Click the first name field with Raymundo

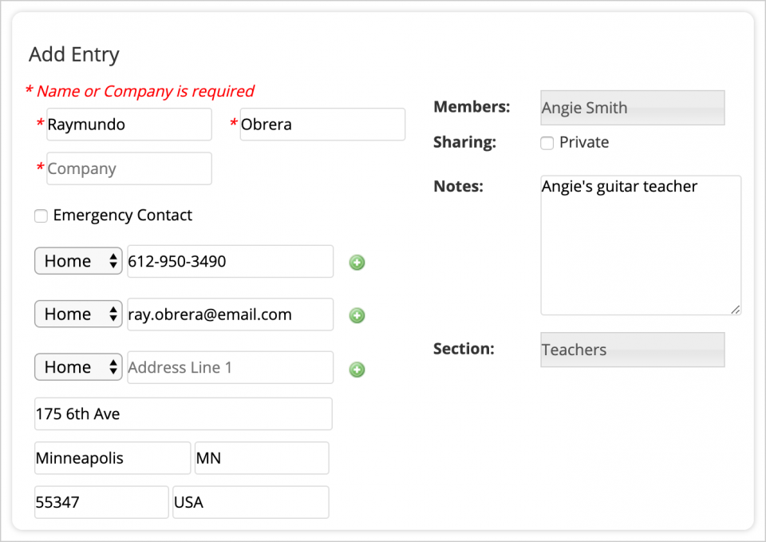tap(129, 125)
